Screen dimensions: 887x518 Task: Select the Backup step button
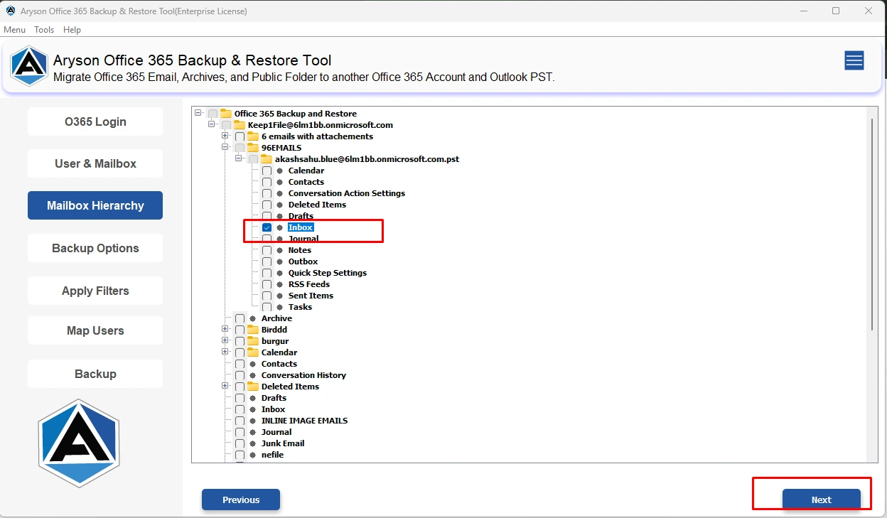pos(95,374)
